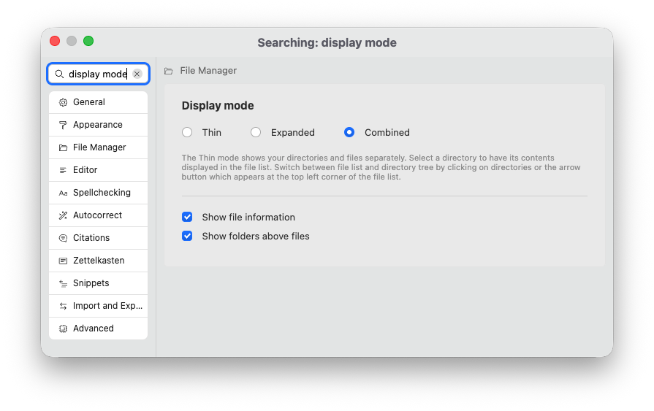The image size is (654, 411).
Task: Select the Combined display mode radio button
Action: click(x=349, y=132)
